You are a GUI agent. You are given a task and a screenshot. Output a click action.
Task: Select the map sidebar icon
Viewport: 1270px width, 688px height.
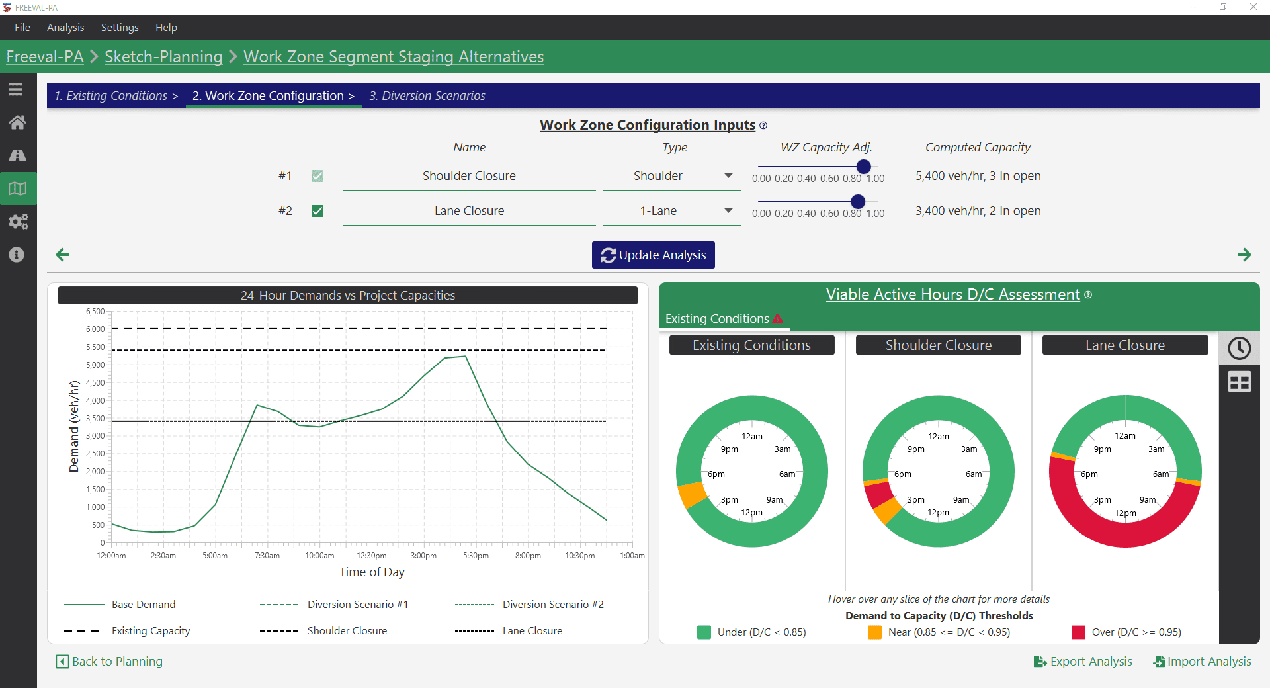point(17,189)
